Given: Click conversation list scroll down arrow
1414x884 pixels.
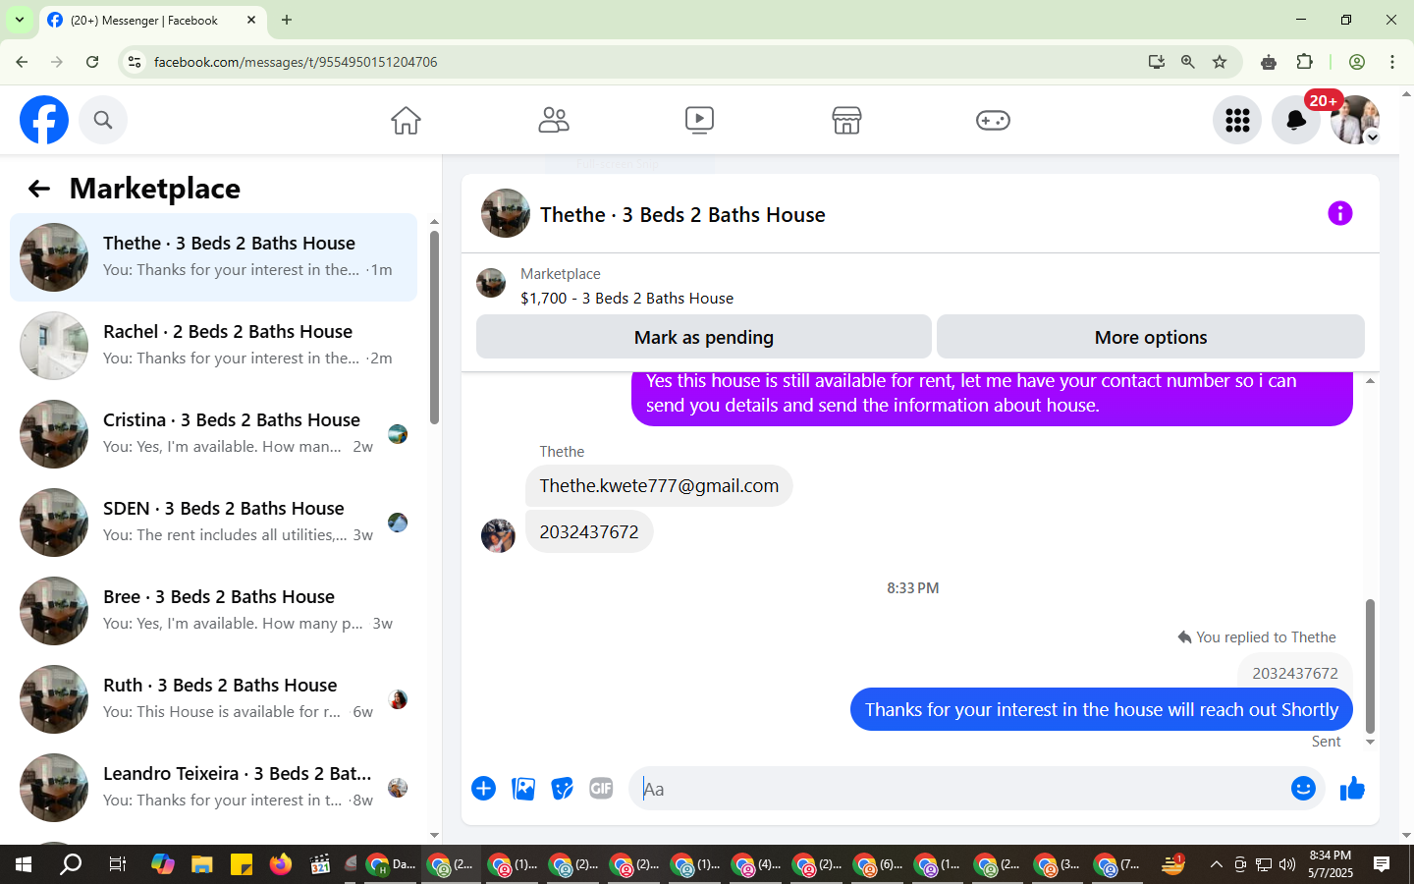Looking at the screenshot, I should click(x=434, y=835).
